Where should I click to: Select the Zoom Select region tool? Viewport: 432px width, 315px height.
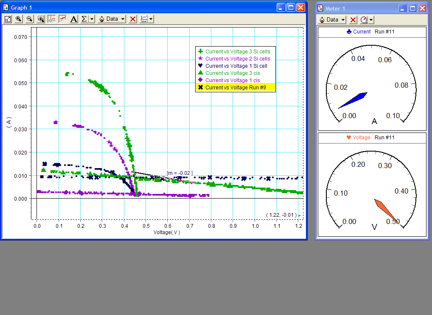41,19
